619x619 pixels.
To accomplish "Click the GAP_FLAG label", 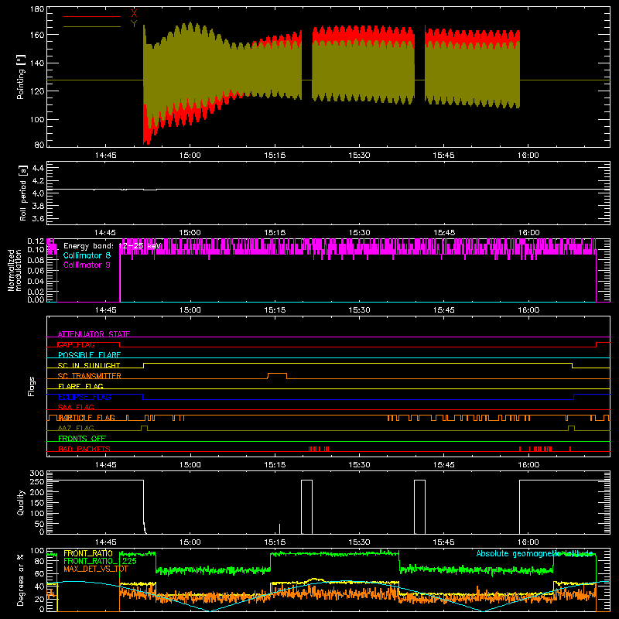I will click(76, 344).
